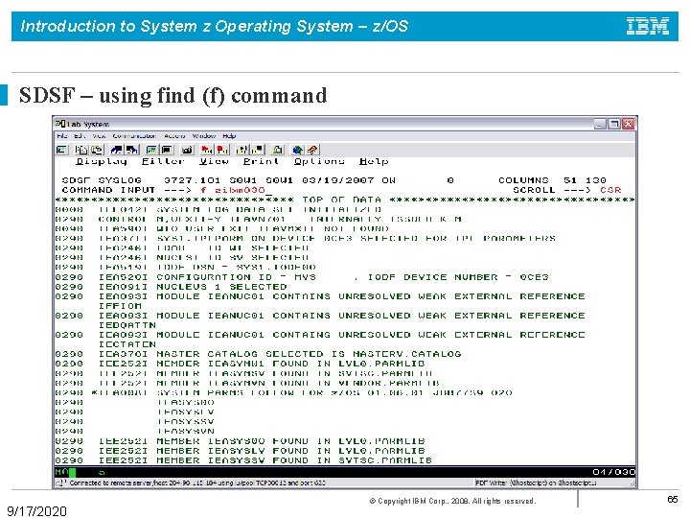This screenshot has height=518, width=690.
Task: Open the Communication menu
Action: pos(134,136)
